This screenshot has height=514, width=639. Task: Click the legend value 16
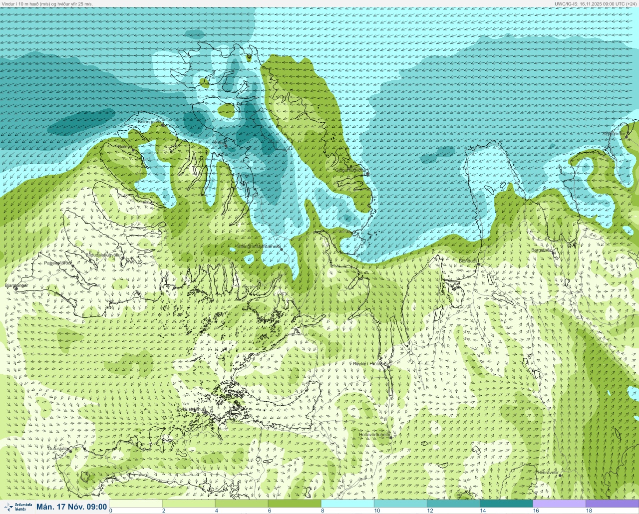(536, 511)
